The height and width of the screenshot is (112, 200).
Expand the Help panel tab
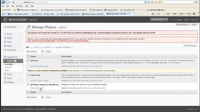click(x=194, y=24)
